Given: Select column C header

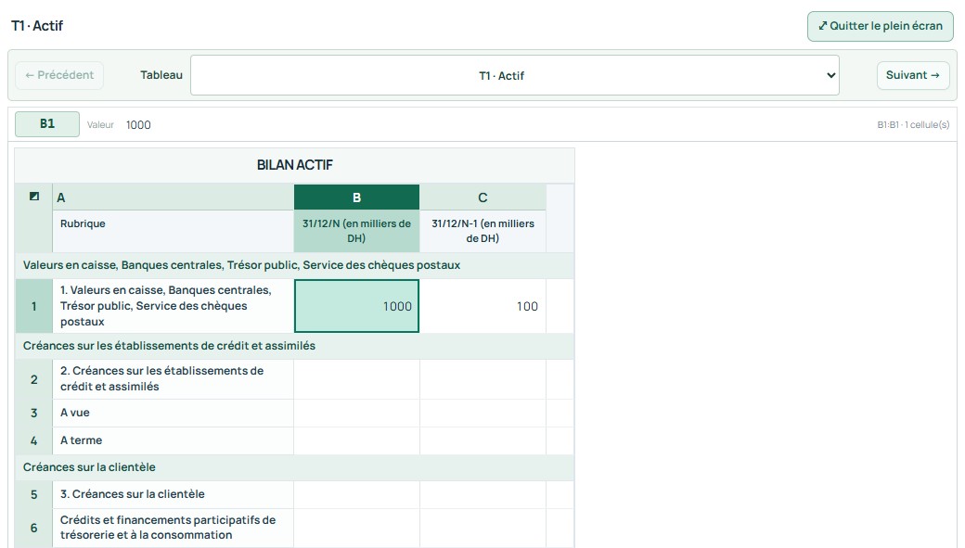Looking at the screenshot, I should (482, 198).
